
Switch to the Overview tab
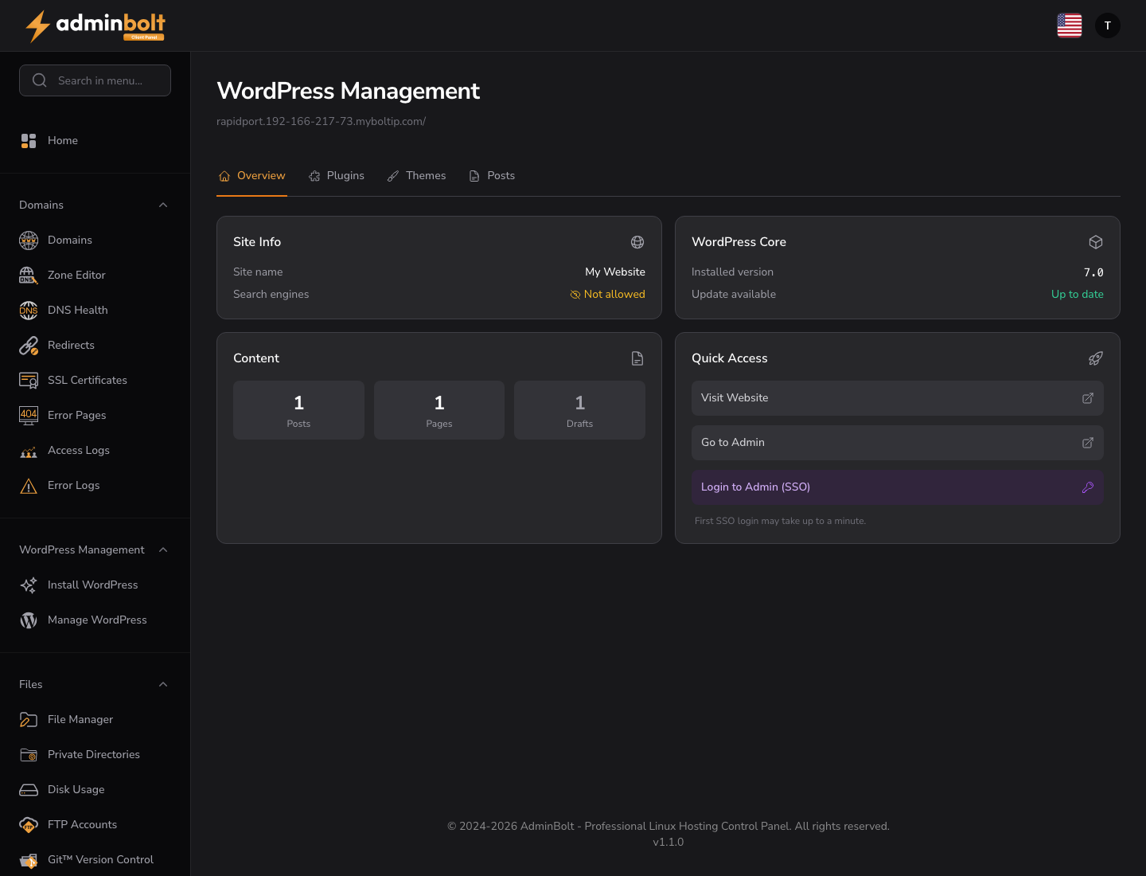point(252,176)
